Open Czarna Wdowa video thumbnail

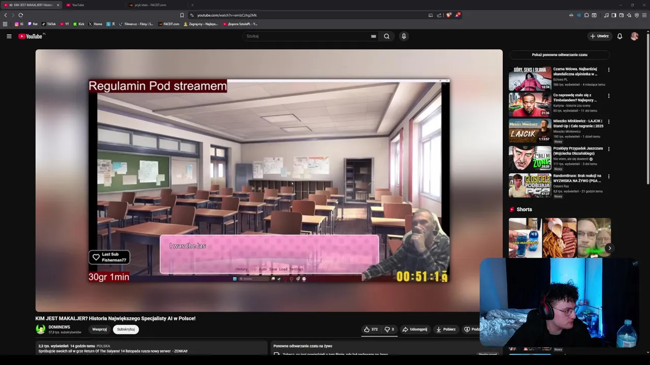point(530,79)
